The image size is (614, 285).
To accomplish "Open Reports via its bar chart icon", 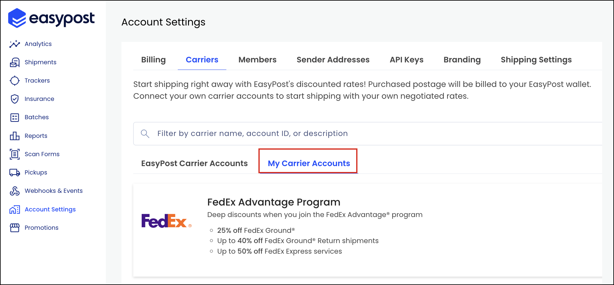I will click(15, 136).
